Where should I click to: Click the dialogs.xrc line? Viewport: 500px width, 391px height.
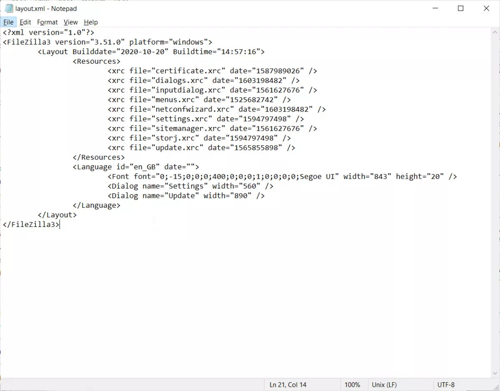pos(204,80)
